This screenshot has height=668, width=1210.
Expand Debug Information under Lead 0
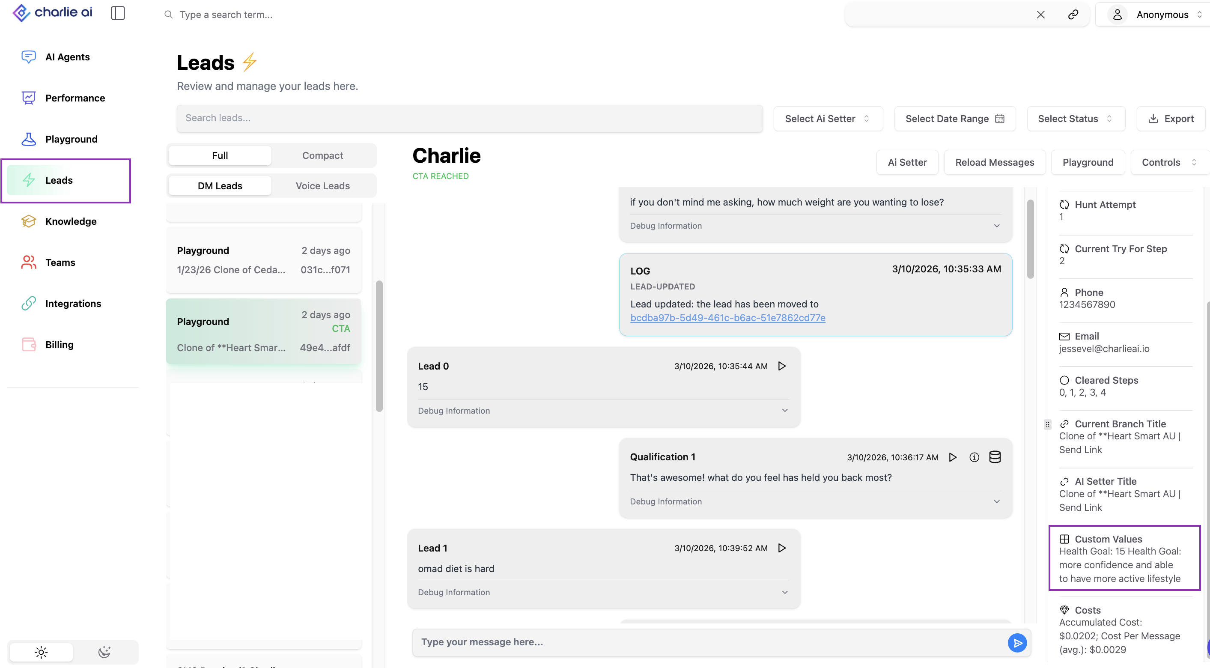[603, 411]
